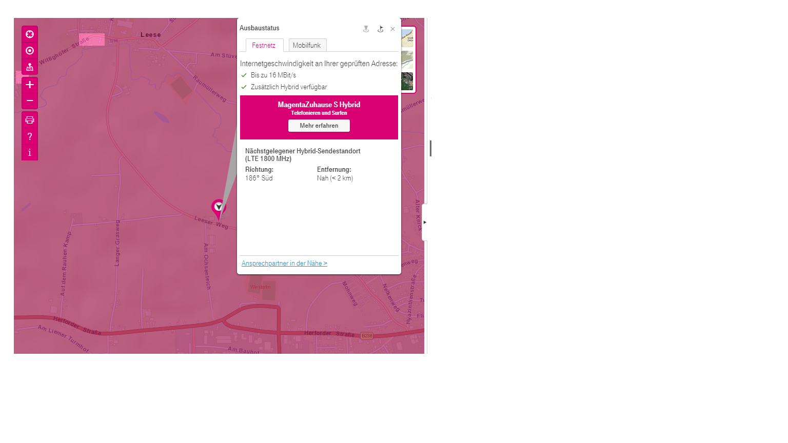Open help via the question mark icon

(30, 136)
